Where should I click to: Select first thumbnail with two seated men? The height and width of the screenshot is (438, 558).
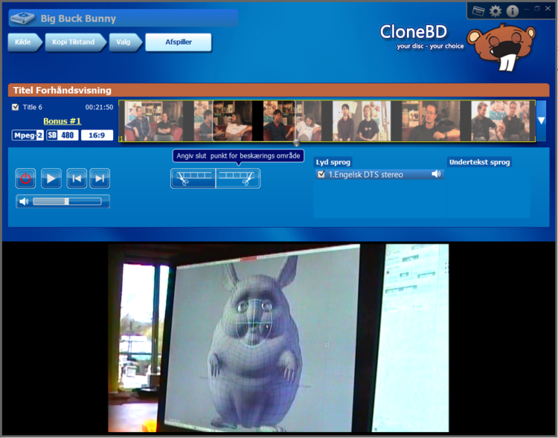[x=154, y=121]
